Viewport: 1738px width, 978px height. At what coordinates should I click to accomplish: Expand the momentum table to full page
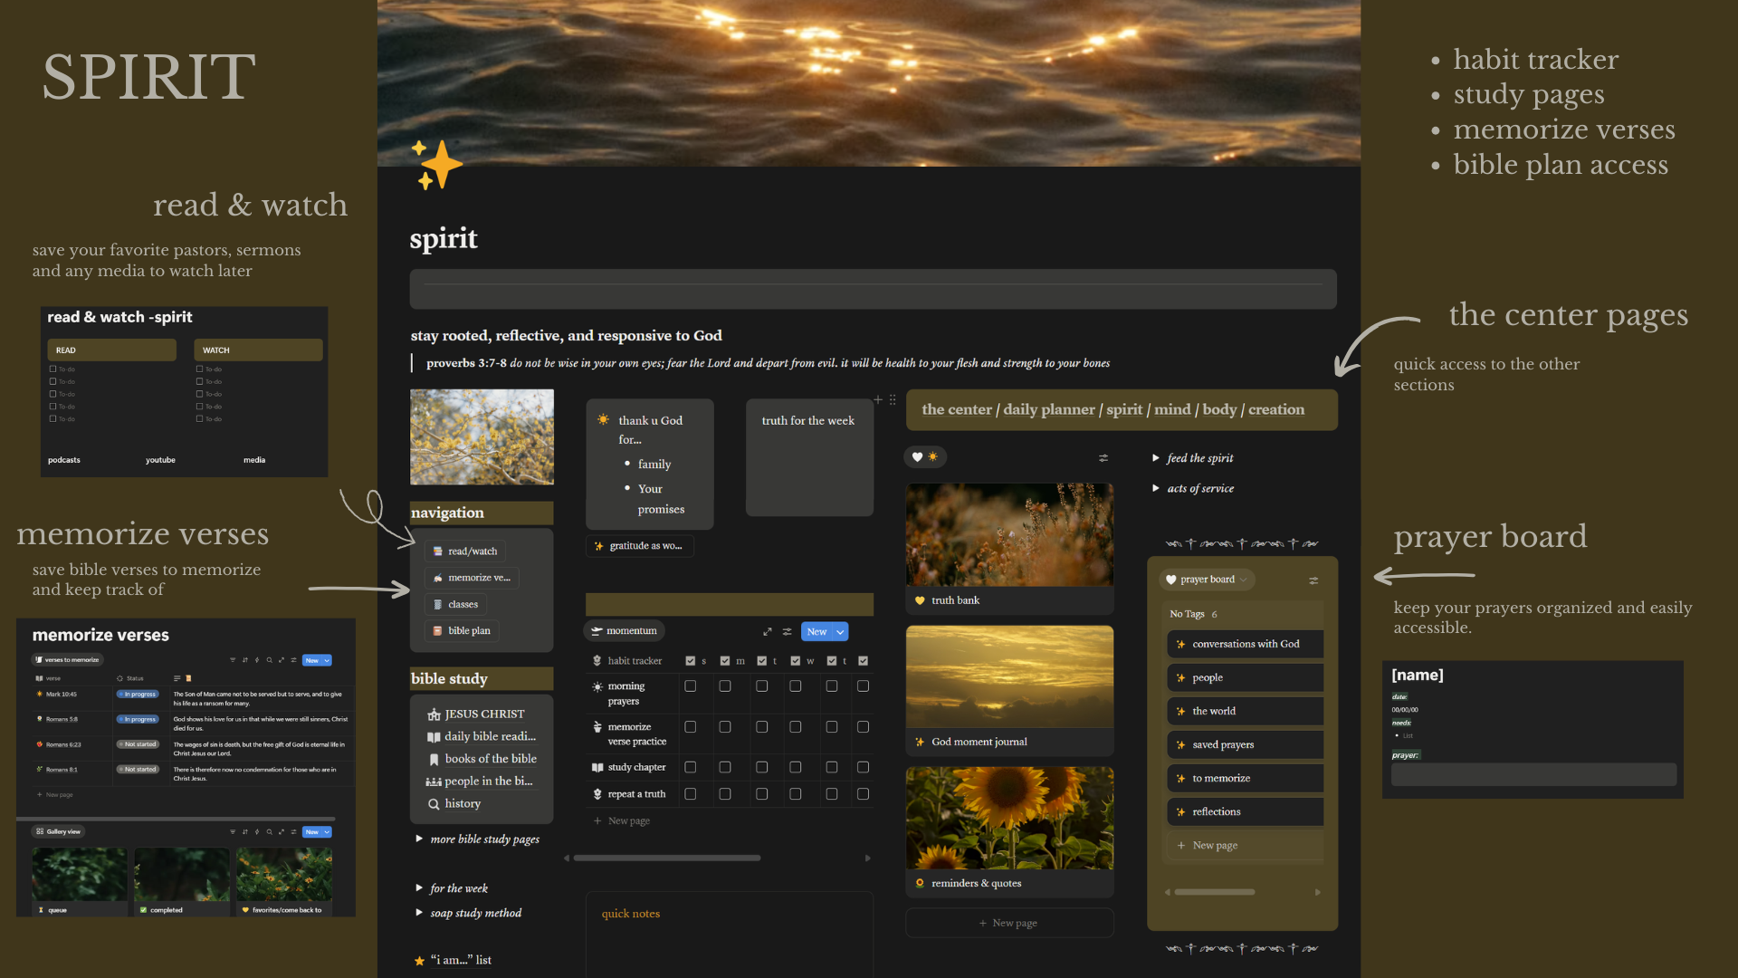click(x=768, y=631)
